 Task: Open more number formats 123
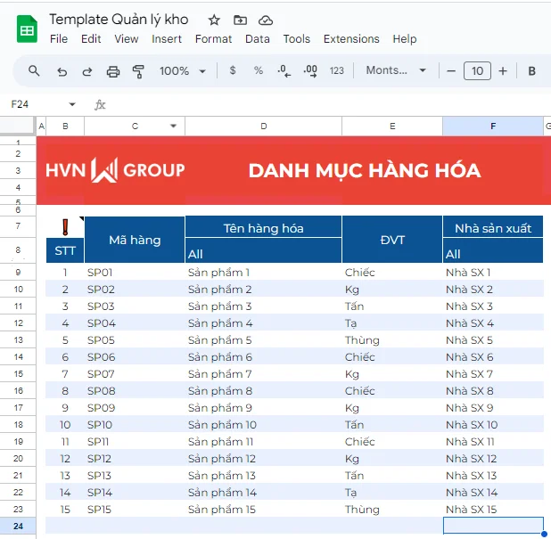[337, 71]
